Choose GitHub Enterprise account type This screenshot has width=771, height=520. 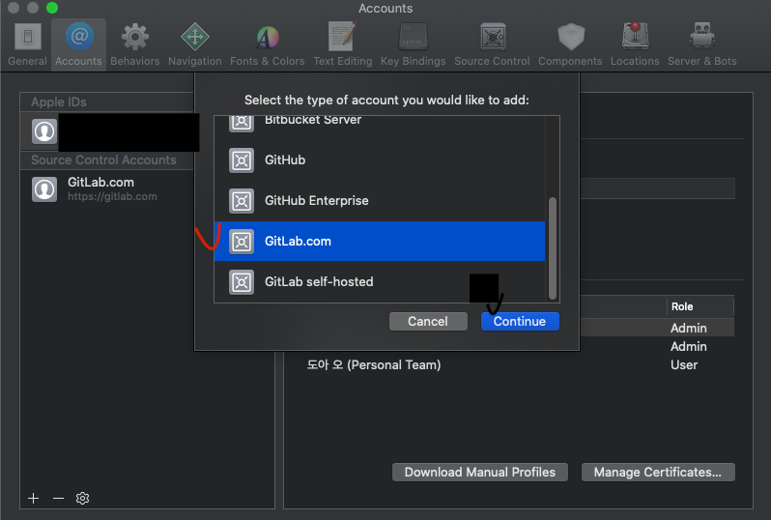(380, 201)
